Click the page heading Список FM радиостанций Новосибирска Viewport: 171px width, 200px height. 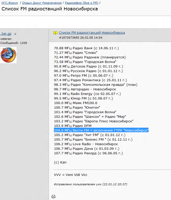[50, 9]
